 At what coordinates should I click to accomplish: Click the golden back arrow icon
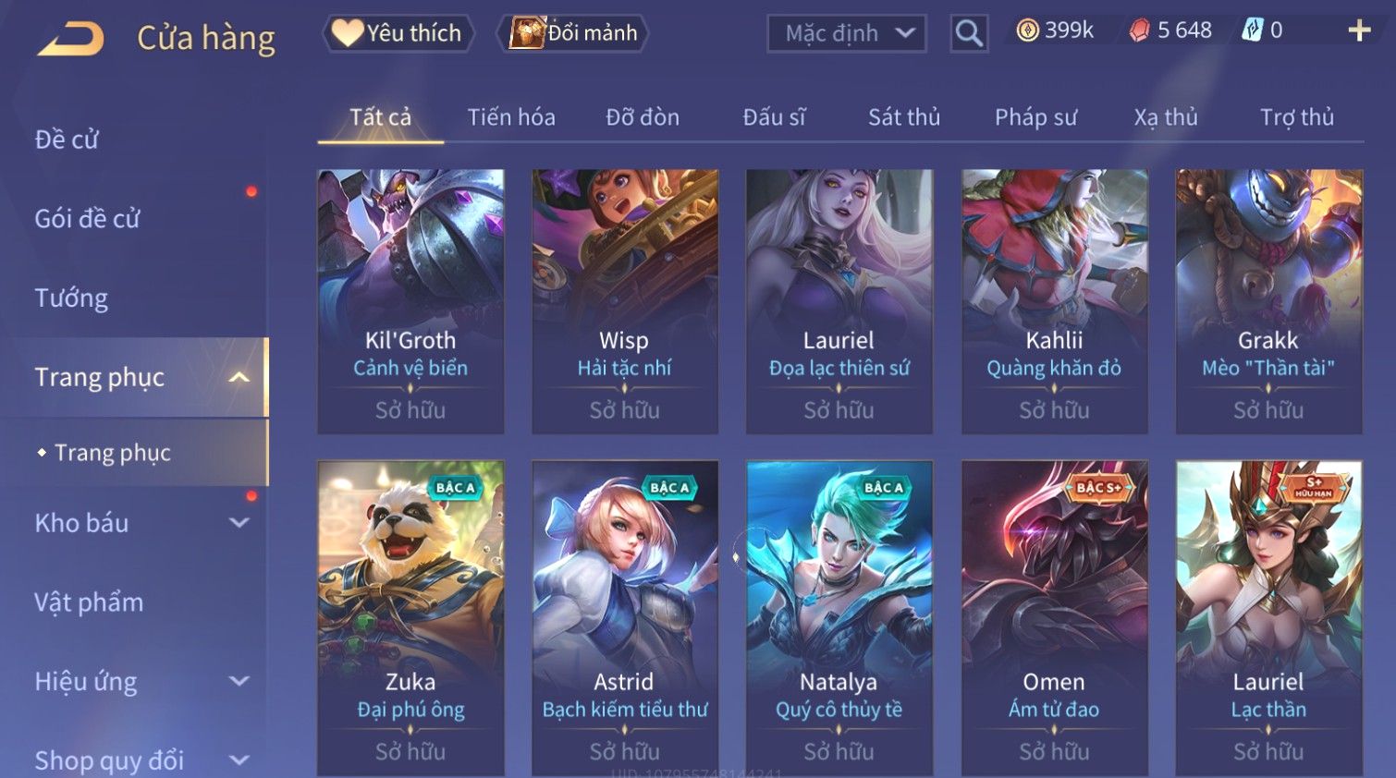coord(71,39)
